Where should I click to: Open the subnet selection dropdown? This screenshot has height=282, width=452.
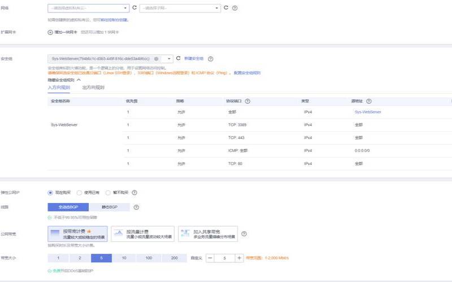pyautogui.click(x=180, y=8)
